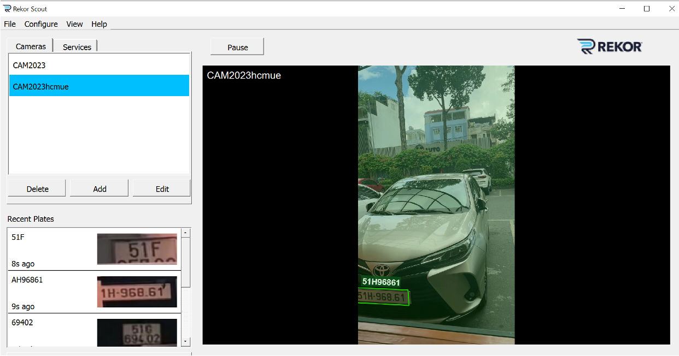Switch to the Services tab
This screenshot has height=356, width=679.
77,47
